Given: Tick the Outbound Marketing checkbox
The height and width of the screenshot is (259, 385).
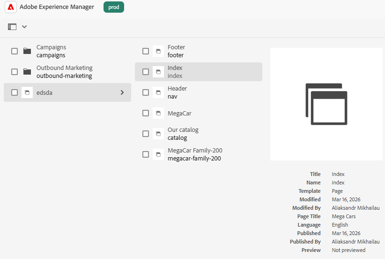Looking at the screenshot, I should 15,72.
